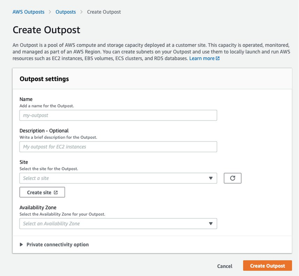This screenshot has height=276, width=299.
Task: Click the Private connectivity disclosure triangle
Action: 21,244
